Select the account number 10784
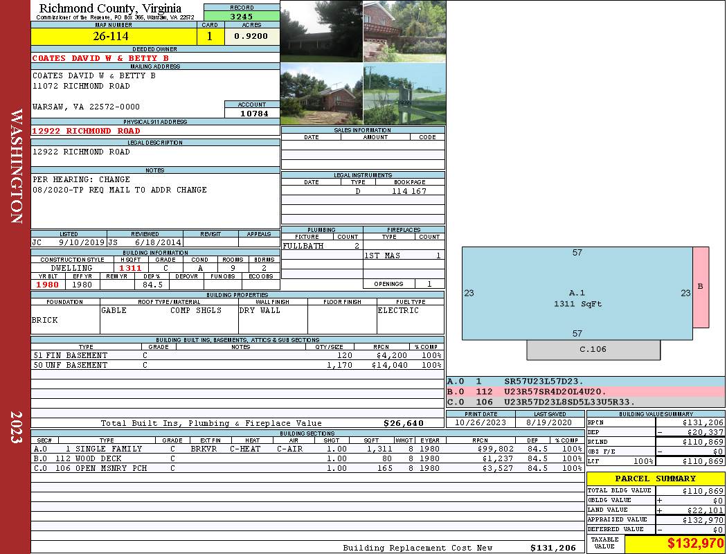This screenshot has width=727, height=554. [252, 113]
